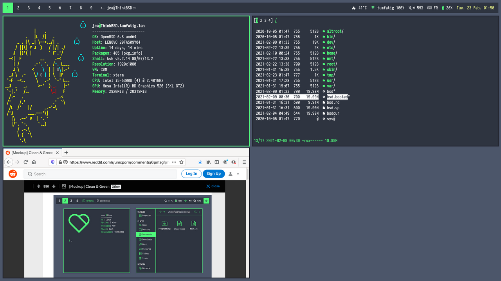This screenshot has width=501, height=281.
Task: Show site security via the padlock icon
Action: click(x=60, y=162)
